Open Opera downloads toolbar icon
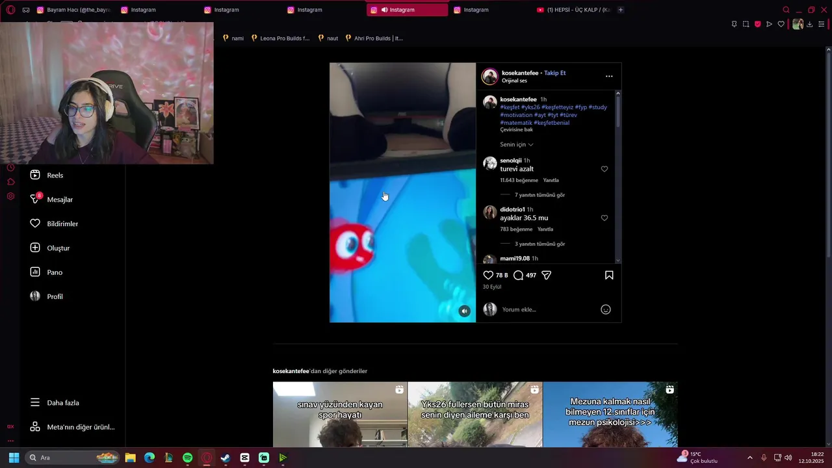Image resolution: width=832 pixels, height=468 pixels. point(809,24)
